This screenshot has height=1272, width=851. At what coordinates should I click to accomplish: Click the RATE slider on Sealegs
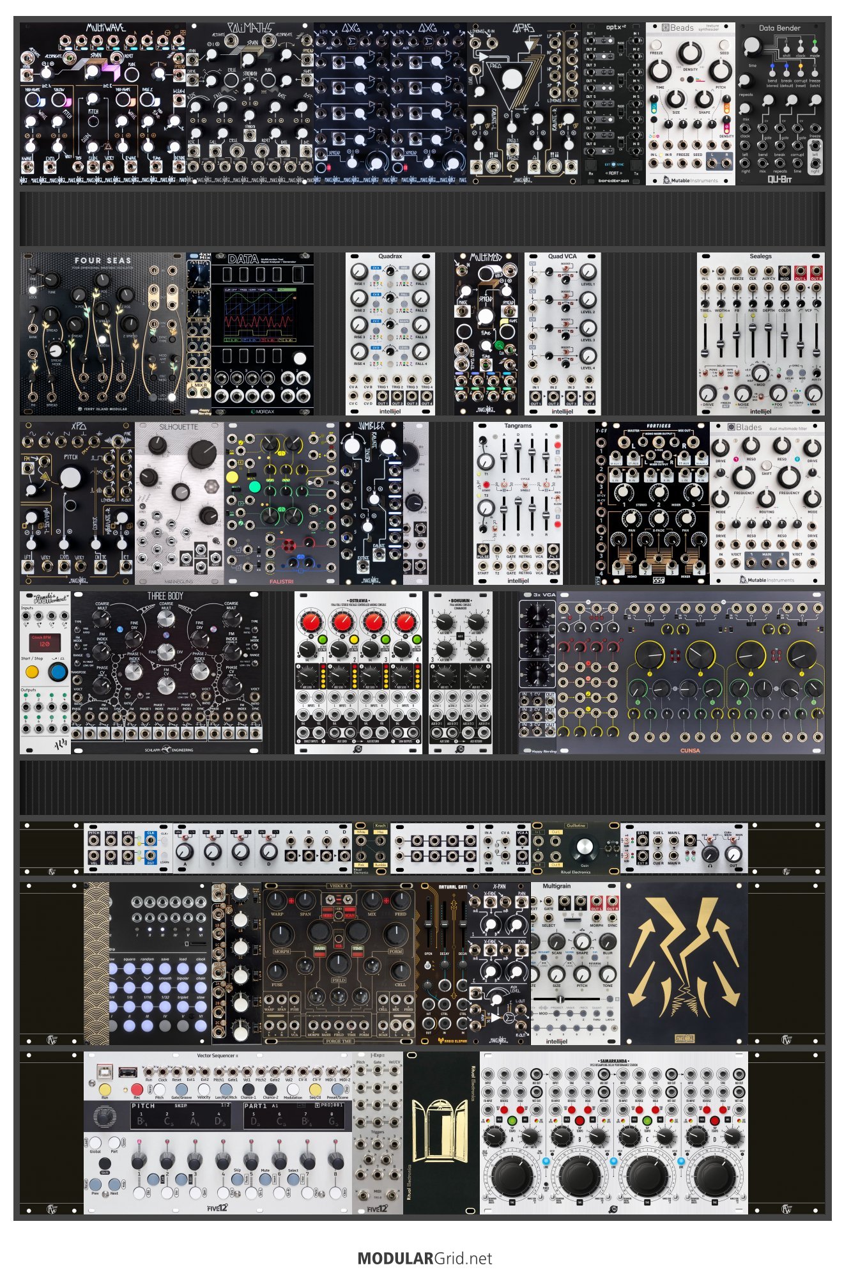click(753, 341)
